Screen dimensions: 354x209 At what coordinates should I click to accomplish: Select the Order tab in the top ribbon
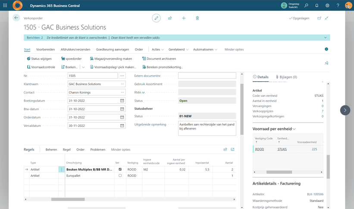click(139, 49)
